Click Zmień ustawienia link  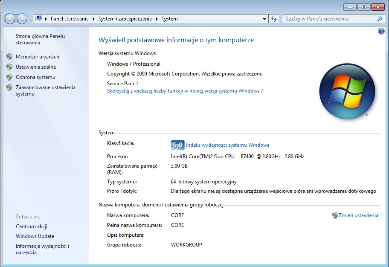tap(358, 215)
